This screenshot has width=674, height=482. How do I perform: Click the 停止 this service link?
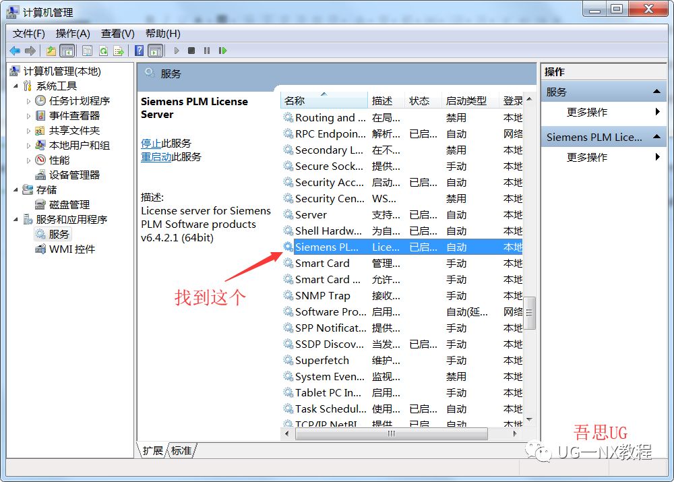pyautogui.click(x=151, y=143)
